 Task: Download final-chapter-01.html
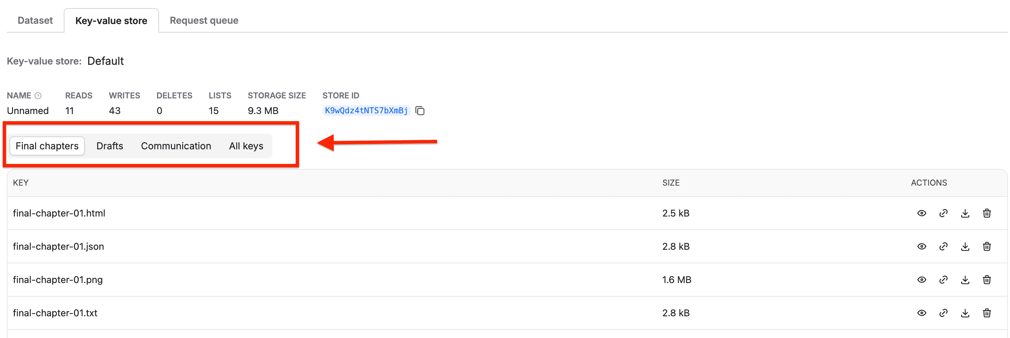point(965,213)
